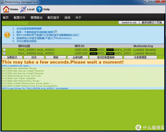Click the MotioninJoy title bar app icon
The height and width of the screenshot is (132, 166).
pos(2,2)
